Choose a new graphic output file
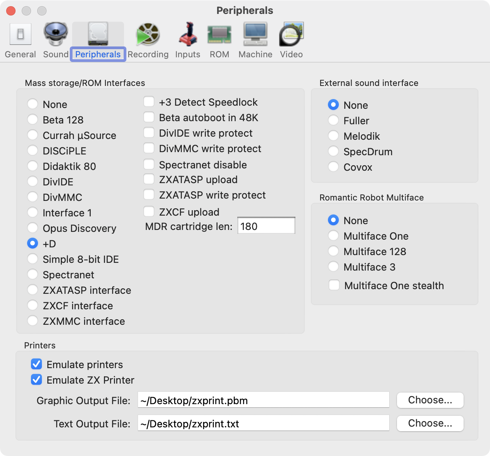 [430, 400]
